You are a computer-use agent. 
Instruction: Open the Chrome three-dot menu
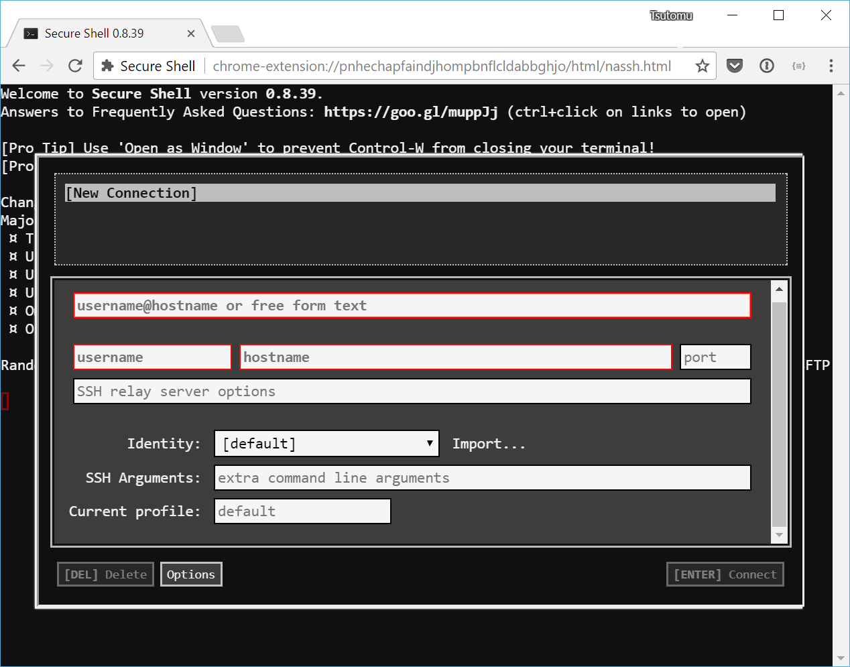831,66
